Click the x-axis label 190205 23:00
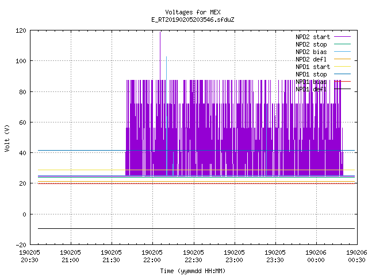 point(234,256)
